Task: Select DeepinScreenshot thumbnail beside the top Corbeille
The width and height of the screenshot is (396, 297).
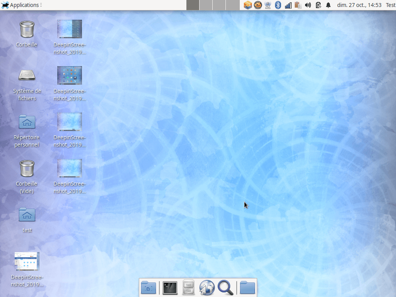Action: click(70, 29)
